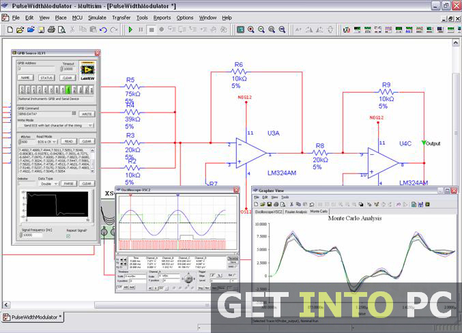Viewport: 462px width, 333px height.
Task: Open the MCU menu
Action: click(x=78, y=18)
